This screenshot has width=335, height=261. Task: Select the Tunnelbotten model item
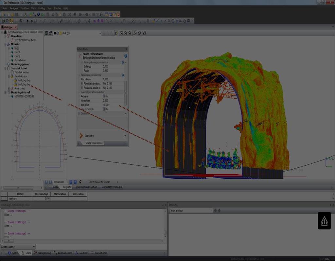coord(20,60)
